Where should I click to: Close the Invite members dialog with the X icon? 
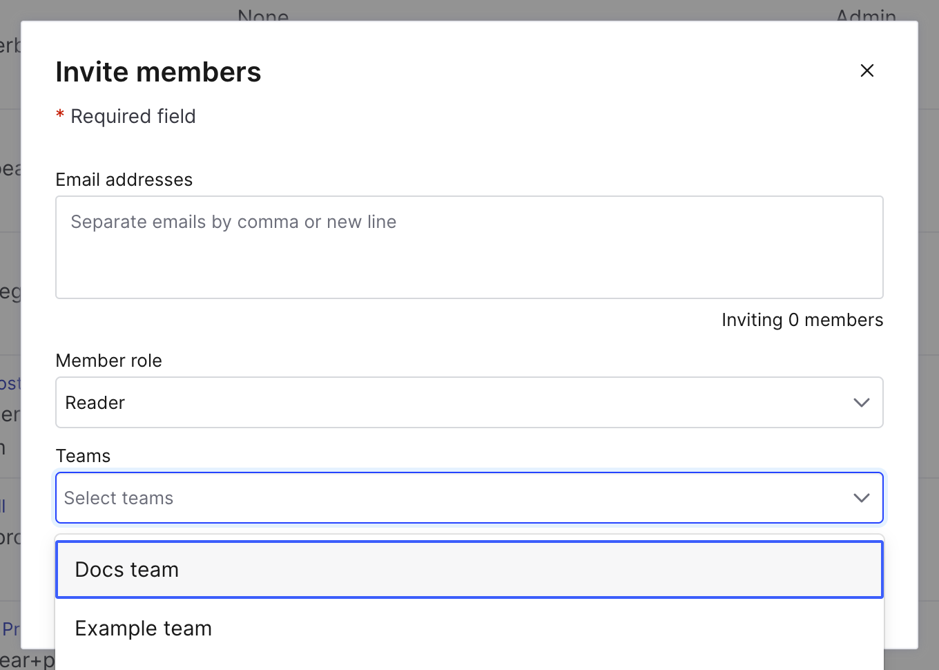tap(867, 70)
